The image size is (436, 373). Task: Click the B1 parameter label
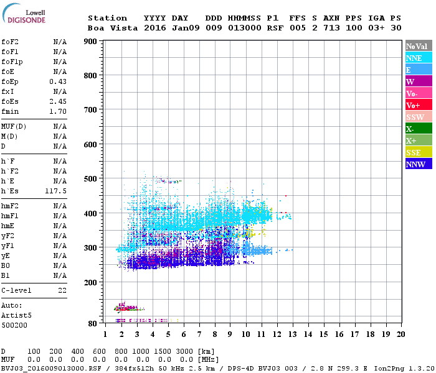pyautogui.click(x=5, y=275)
